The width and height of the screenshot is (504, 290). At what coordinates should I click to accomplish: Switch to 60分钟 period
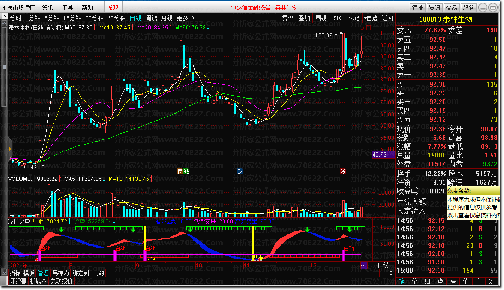click(117, 18)
